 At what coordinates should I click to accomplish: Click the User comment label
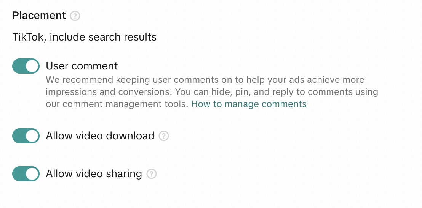point(82,66)
